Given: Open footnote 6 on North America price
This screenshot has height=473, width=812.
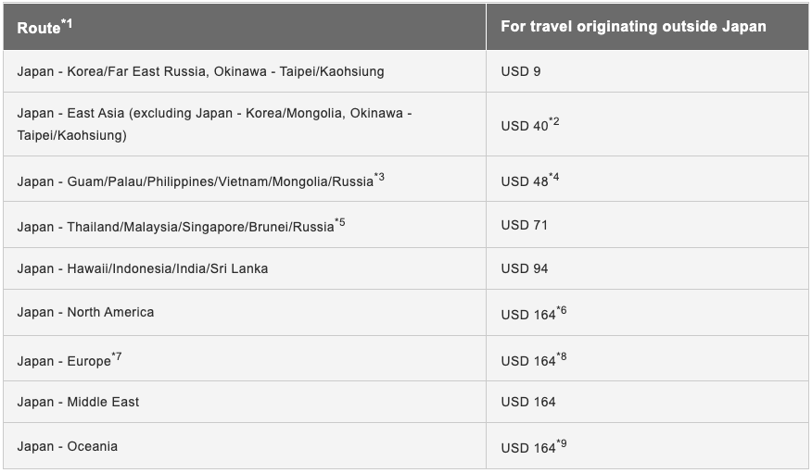Looking at the screenshot, I should click(x=561, y=310).
